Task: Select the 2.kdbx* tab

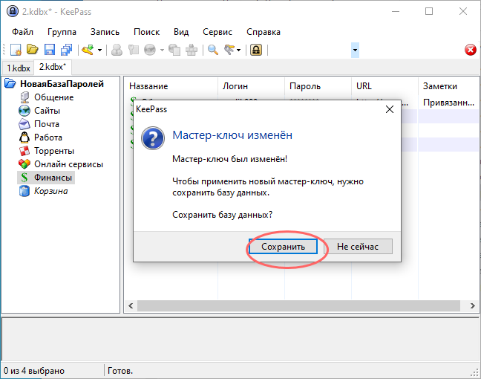Action: coord(53,67)
